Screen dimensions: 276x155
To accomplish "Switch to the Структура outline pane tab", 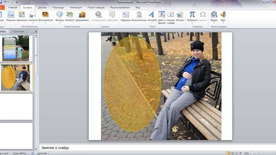I will [x=18, y=31].
